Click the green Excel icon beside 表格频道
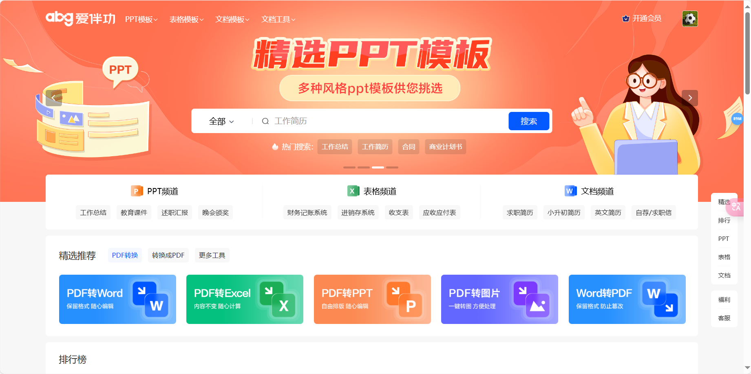 point(353,191)
